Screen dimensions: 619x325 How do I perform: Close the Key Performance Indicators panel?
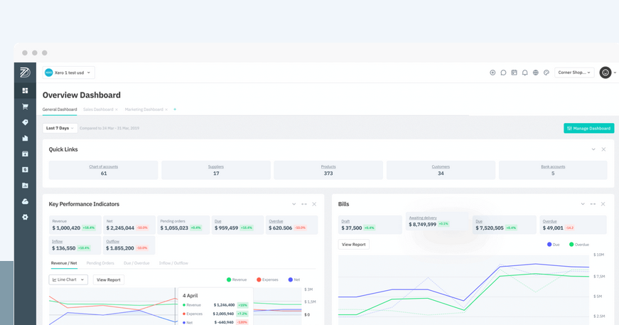click(314, 204)
